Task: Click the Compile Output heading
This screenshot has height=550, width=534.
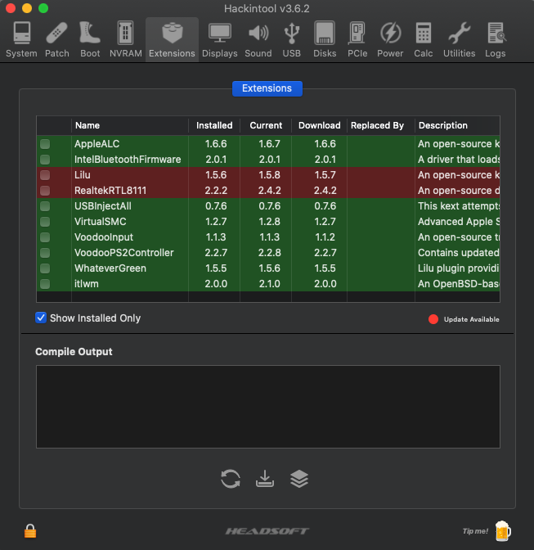Action: coord(74,352)
